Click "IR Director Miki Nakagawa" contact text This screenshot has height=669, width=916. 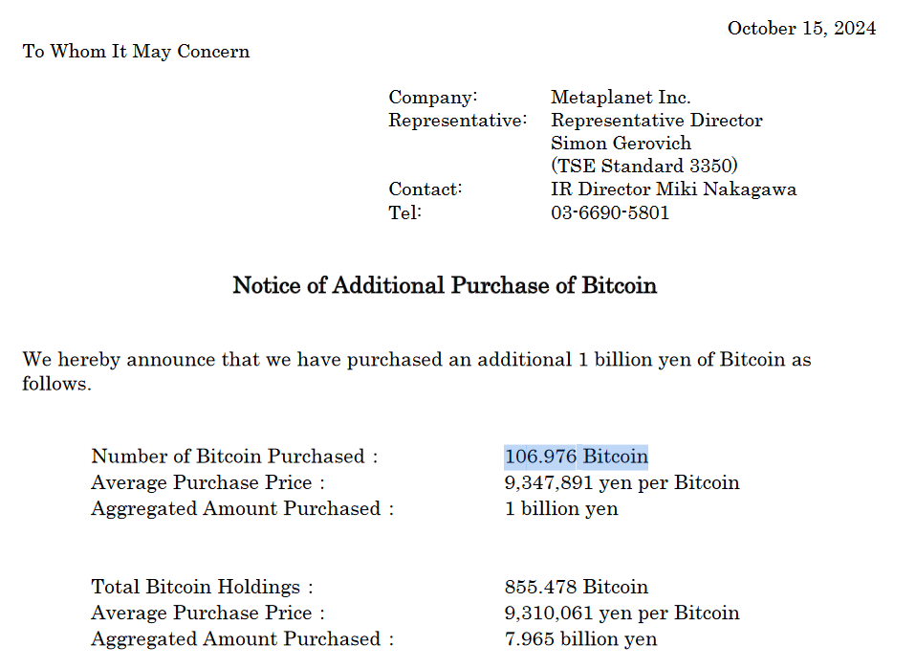[673, 190]
